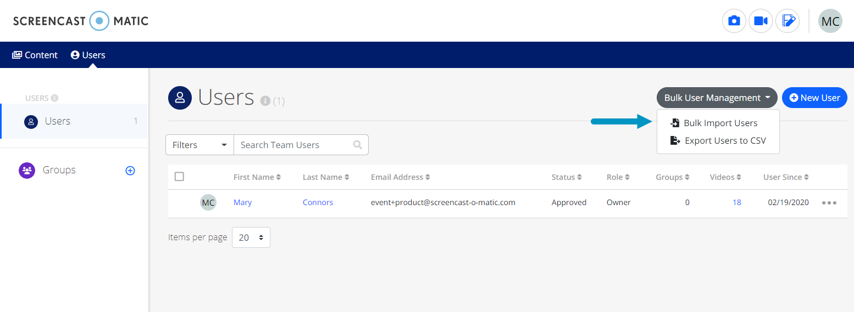Choose Export Users to CSV
The image size is (854, 312).
tap(718, 141)
